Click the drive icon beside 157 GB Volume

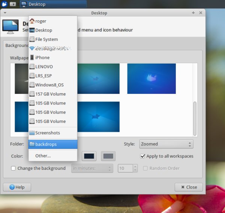tap(32, 94)
